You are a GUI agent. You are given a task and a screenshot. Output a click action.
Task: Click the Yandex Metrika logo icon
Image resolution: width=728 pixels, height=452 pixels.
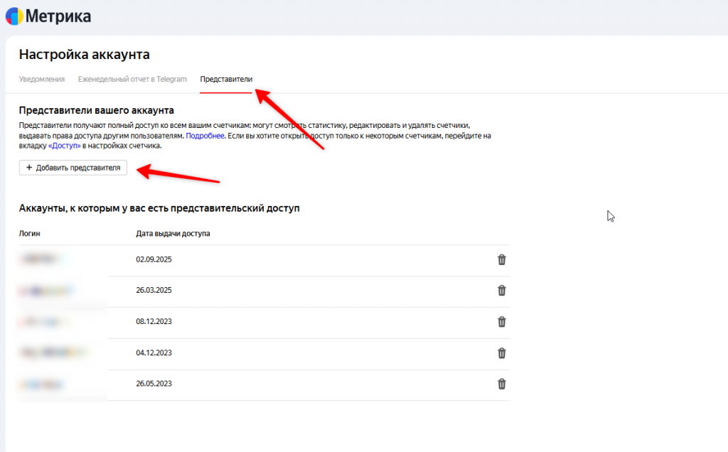click(x=14, y=16)
